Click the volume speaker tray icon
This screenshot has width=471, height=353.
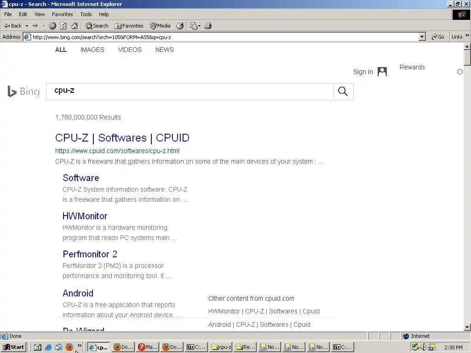pos(424,347)
